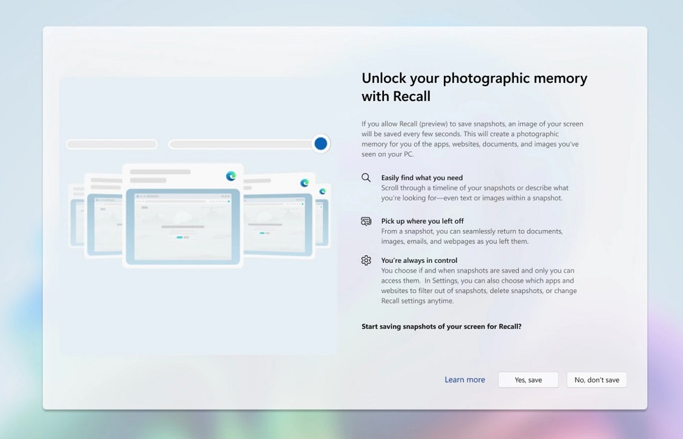683x439 pixels.
Task: Click the magnifying glass search icon
Action: pyautogui.click(x=366, y=177)
